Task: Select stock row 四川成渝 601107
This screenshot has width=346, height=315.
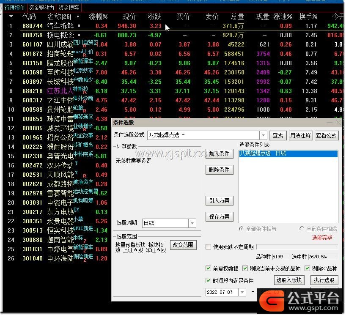Action: (173, 44)
